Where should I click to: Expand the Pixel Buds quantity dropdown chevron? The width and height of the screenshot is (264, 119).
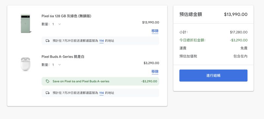point(59,65)
